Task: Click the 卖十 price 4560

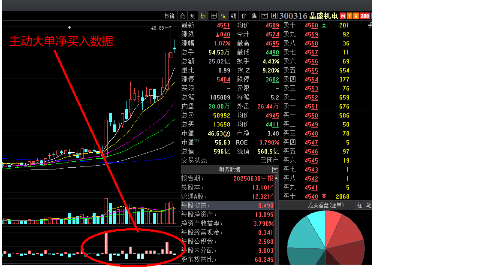Action: [311, 26]
